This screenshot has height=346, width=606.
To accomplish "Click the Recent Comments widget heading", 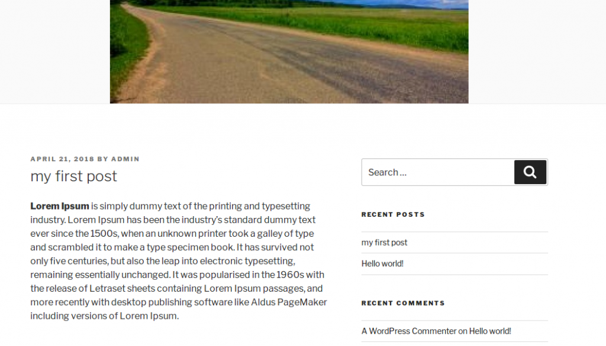I will click(403, 303).
